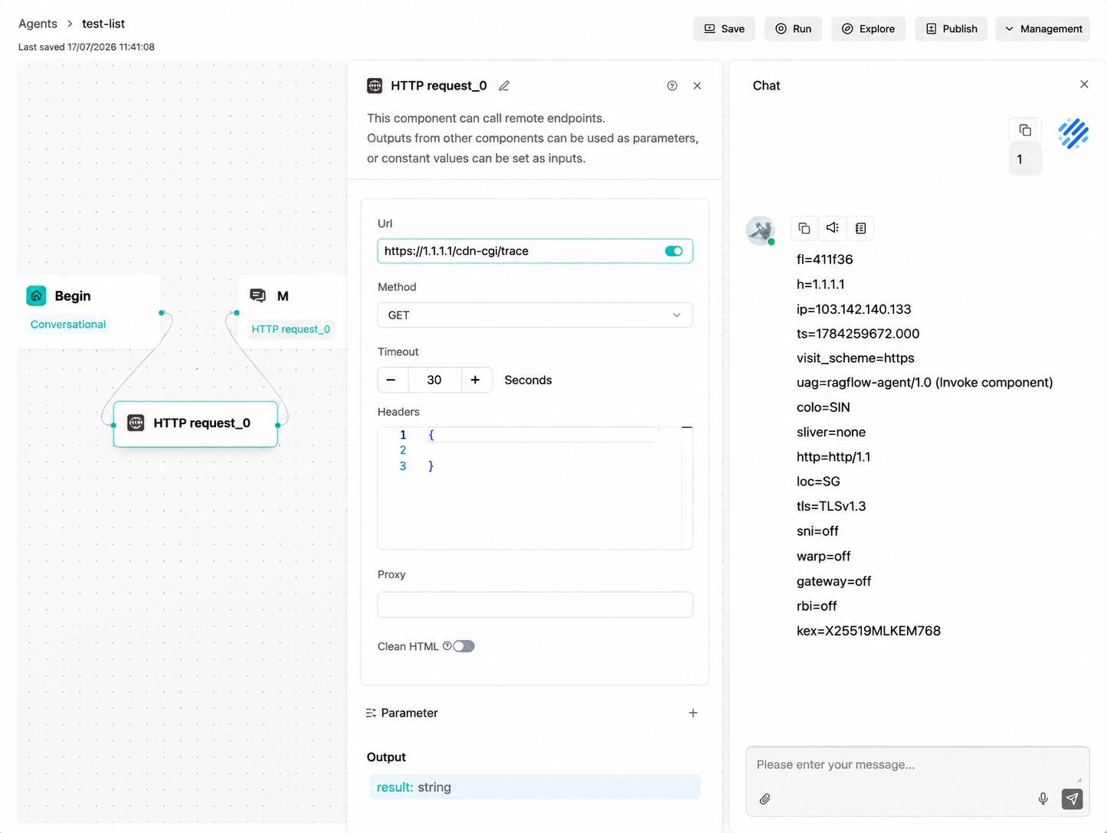Click the result: string output row
Image resolution: width=1107 pixels, height=833 pixels.
535,787
